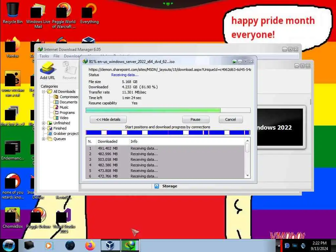Click the sharepoint download URL text
336x252 pixels.
[x=170, y=70]
